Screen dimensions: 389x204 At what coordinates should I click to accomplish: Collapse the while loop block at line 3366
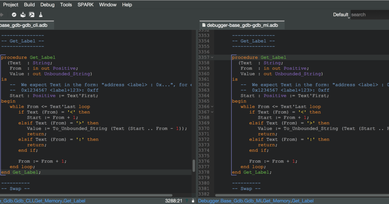(x=212, y=107)
